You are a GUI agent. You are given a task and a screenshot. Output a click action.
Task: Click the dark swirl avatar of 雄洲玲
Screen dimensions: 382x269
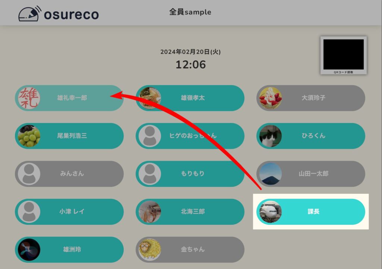click(29, 250)
